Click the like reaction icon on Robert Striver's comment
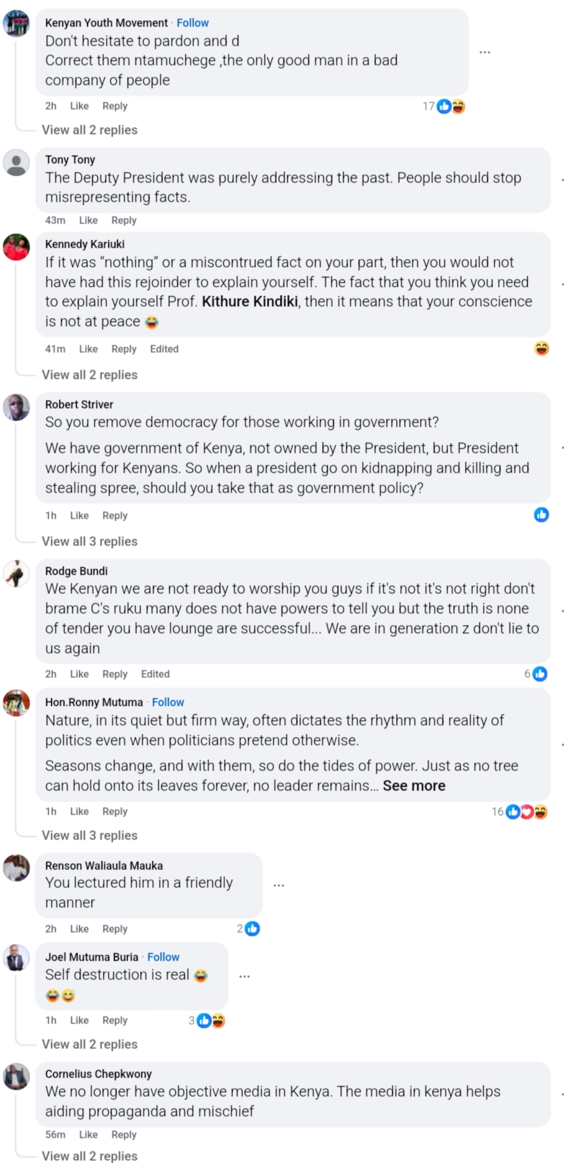The width and height of the screenshot is (564, 1163). (542, 515)
